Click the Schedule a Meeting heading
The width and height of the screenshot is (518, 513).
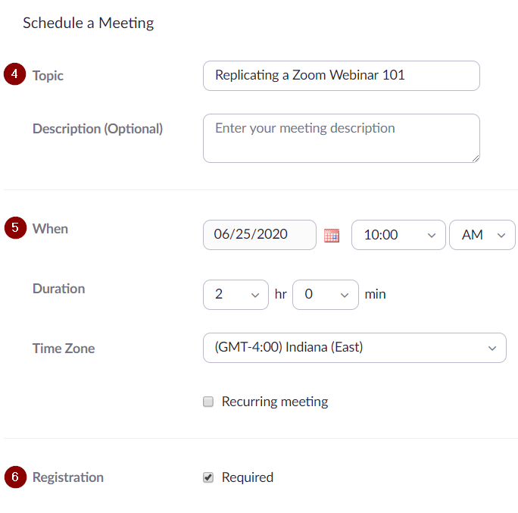click(x=88, y=23)
